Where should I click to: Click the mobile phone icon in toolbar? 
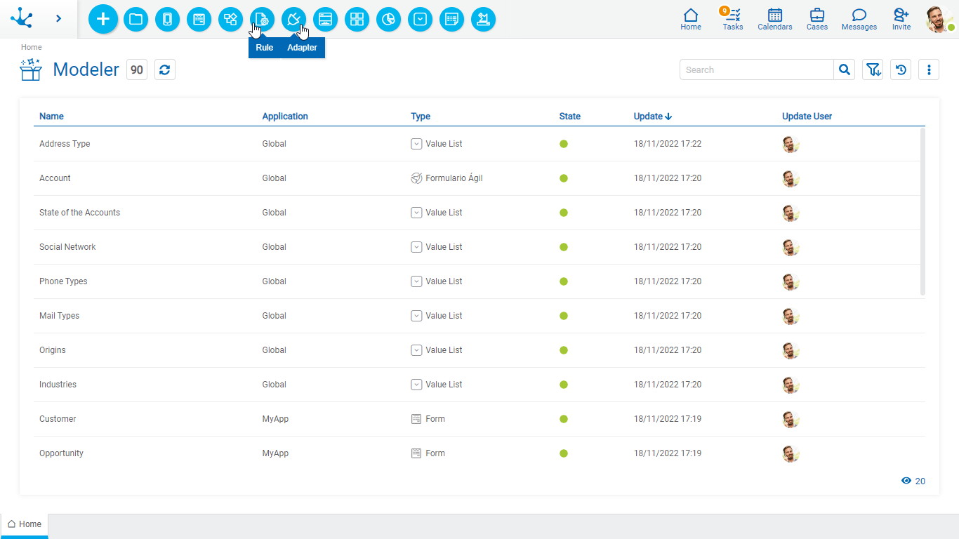point(167,19)
